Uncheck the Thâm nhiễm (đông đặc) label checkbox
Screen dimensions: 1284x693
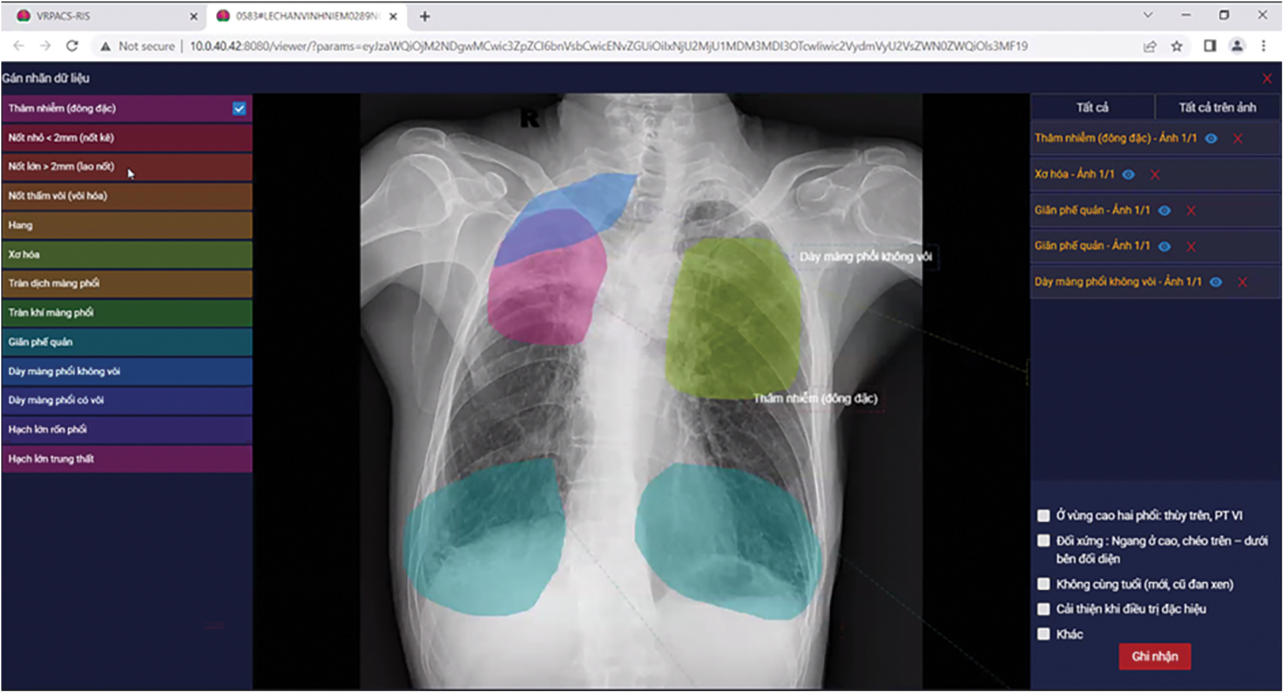pyautogui.click(x=240, y=109)
